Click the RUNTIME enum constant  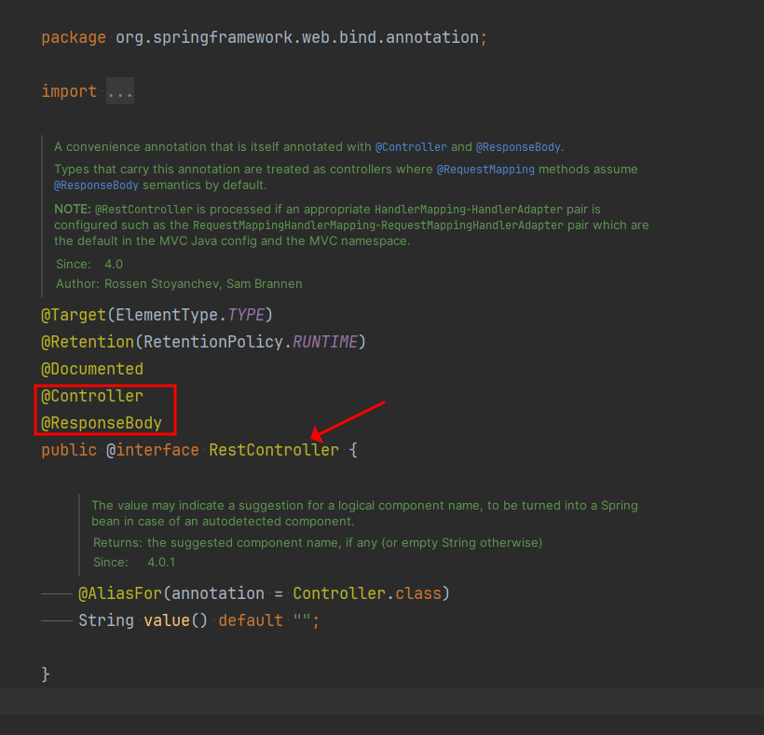point(324,342)
